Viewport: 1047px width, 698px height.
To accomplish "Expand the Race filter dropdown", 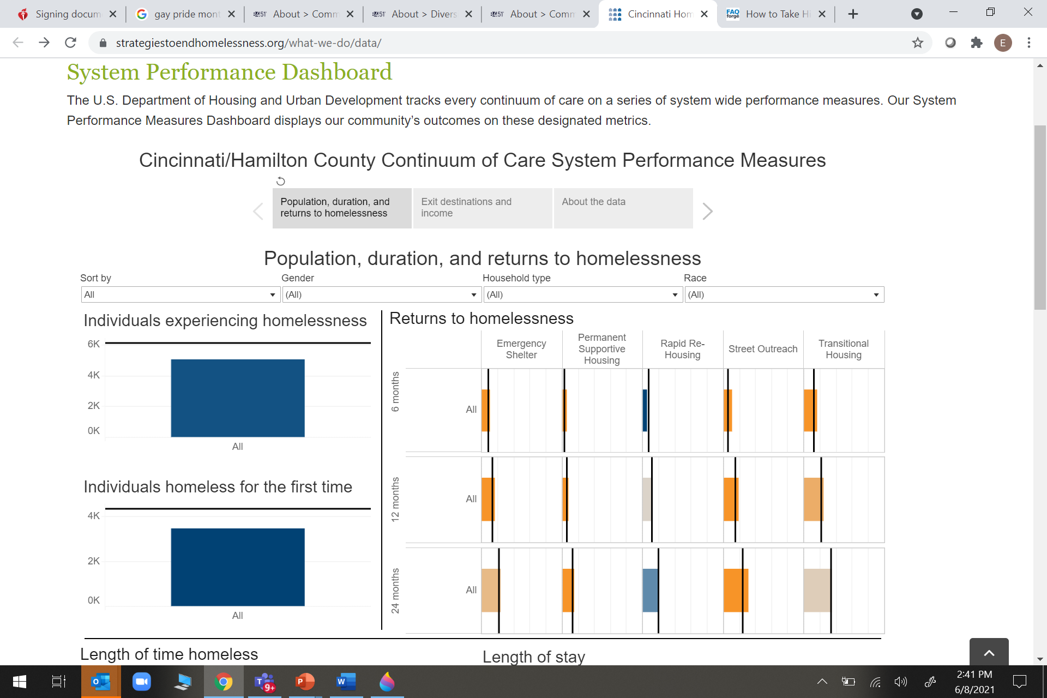I will pos(784,294).
